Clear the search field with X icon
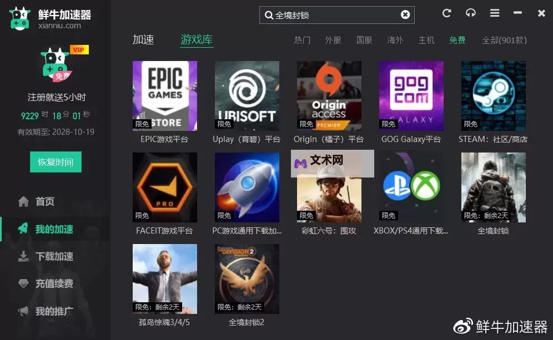Viewport: 553px width, 340px height. (x=405, y=15)
